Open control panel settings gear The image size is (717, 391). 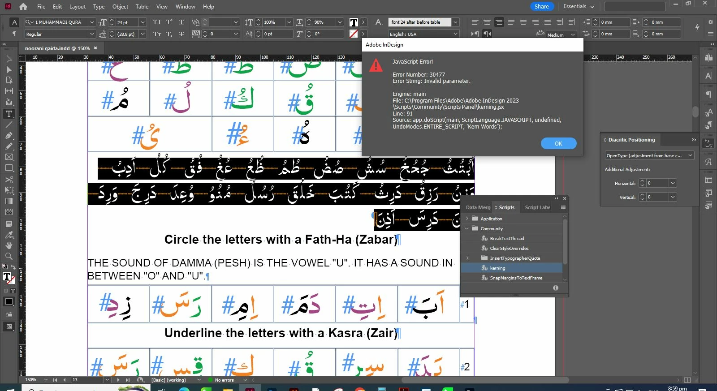click(710, 22)
